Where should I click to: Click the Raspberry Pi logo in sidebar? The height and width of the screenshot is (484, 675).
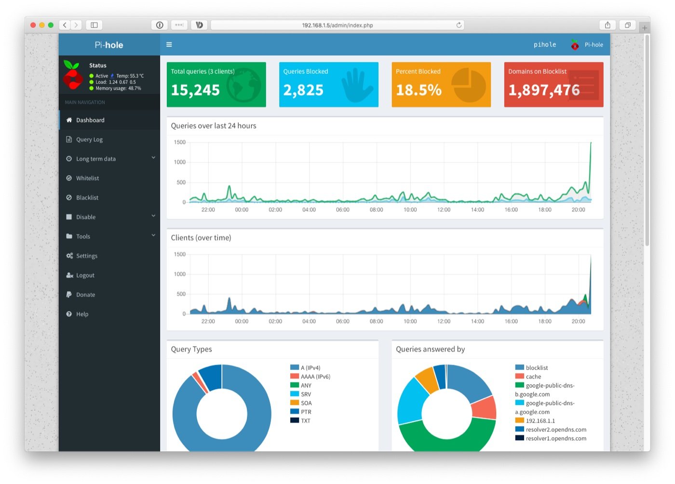73,76
